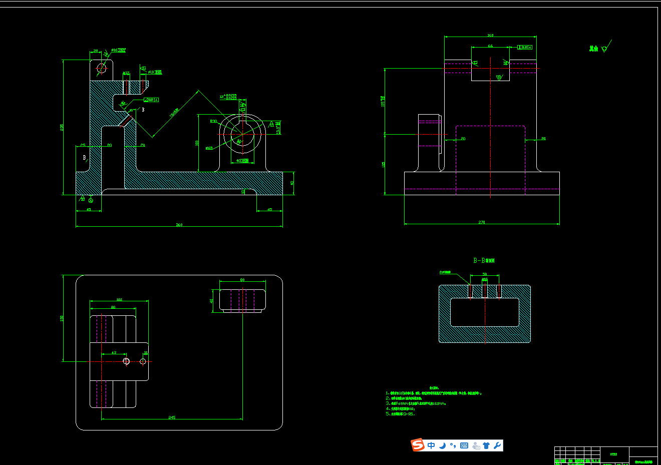Switch punctuation mode on the IME bar
Viewport: 661px width, 465px height.
pos(453,445)
